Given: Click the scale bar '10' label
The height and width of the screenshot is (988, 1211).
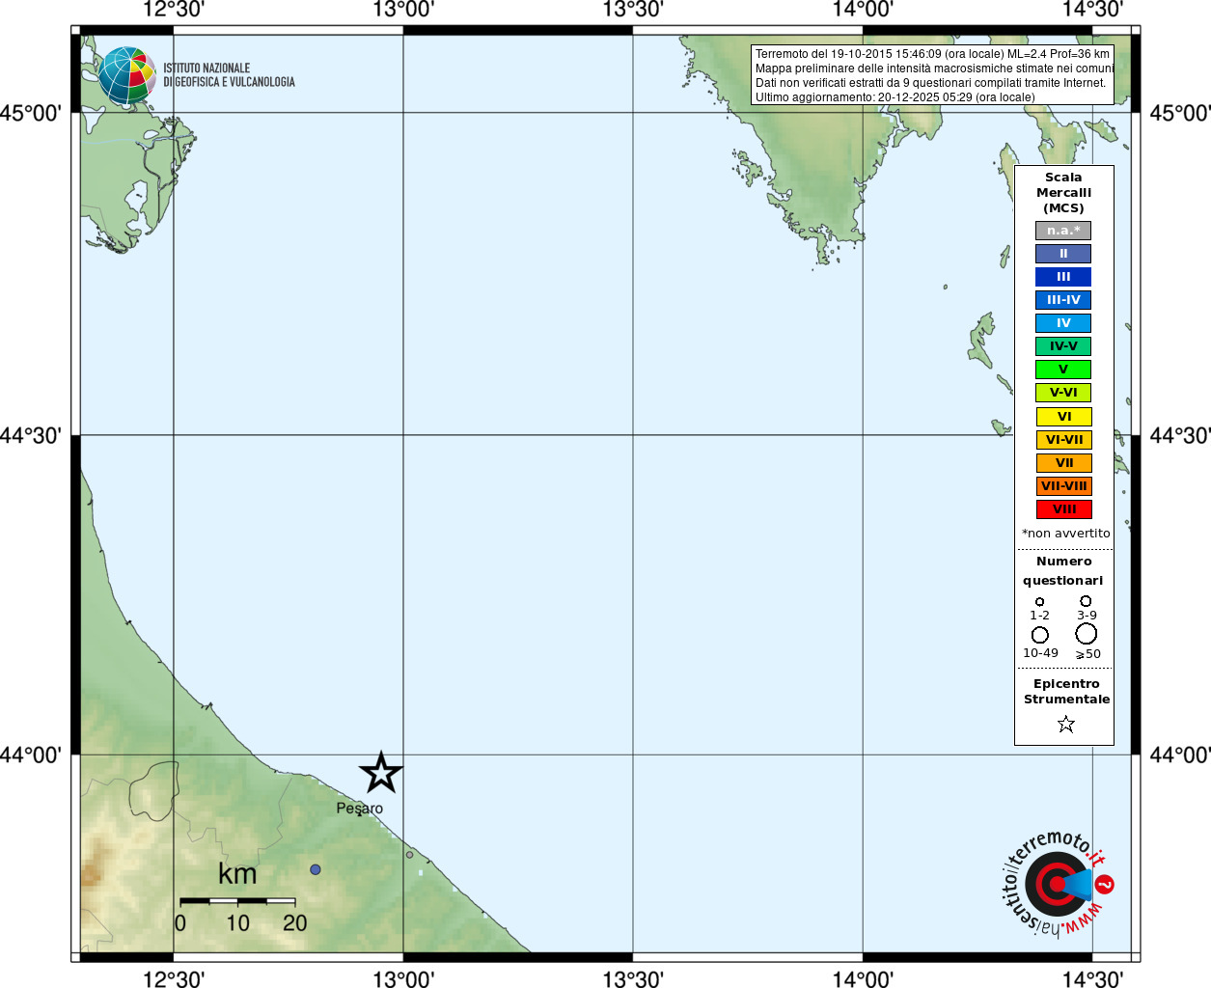Looking at the screenshot, I should point(237,923).
